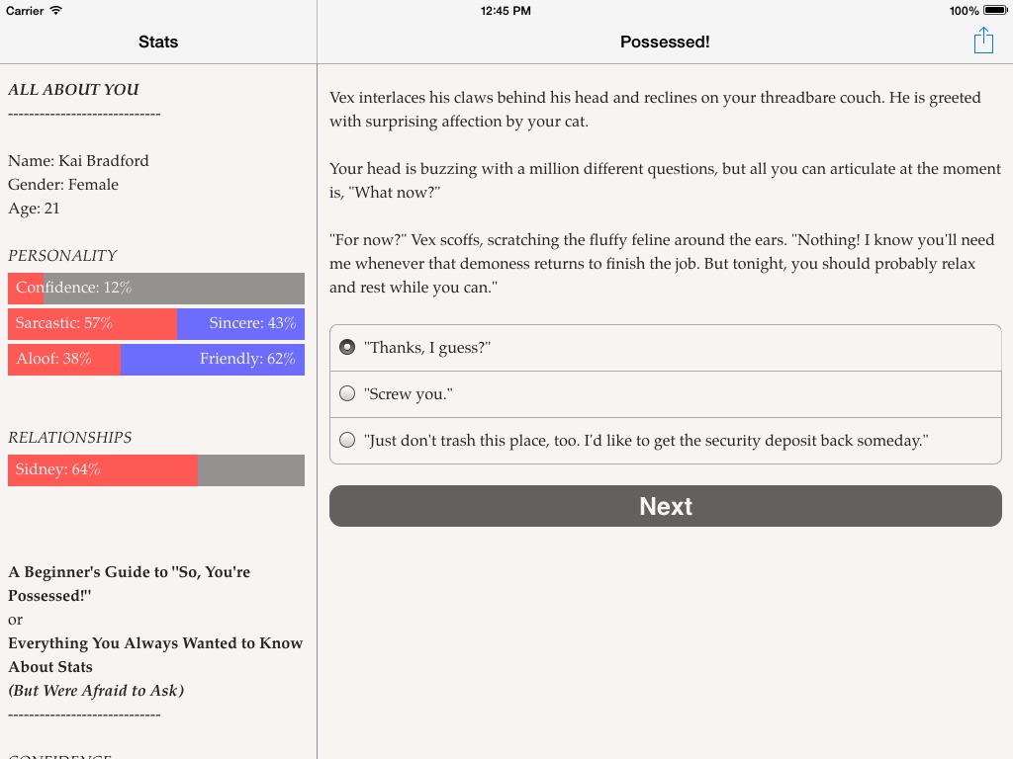
Task: Tap the ALL ABOUT YOU heading
Action: point(74,90)
